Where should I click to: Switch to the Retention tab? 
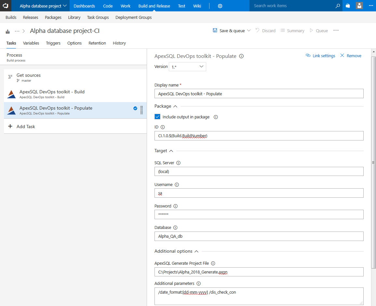tap(97, 43)
